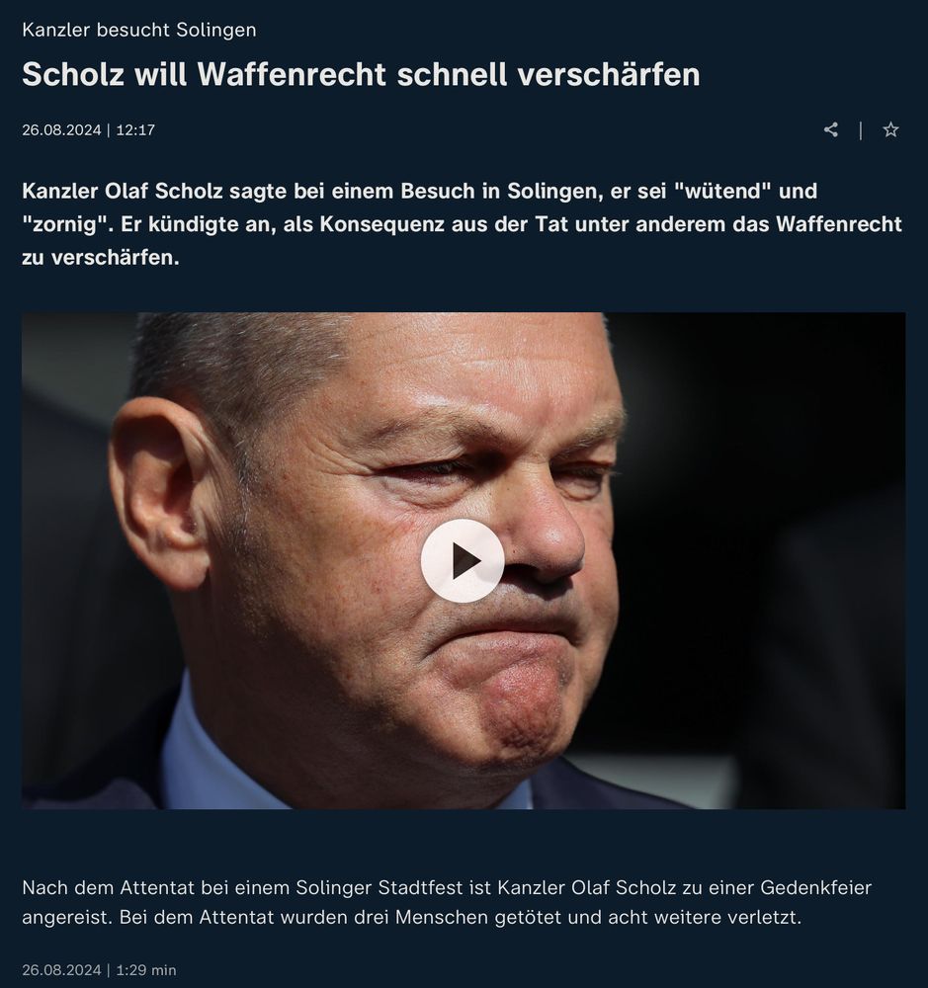Click the video duration '1:29 min'
This screenshot has width=928, height=988.
pyautogui.click(x=146, y=970)
